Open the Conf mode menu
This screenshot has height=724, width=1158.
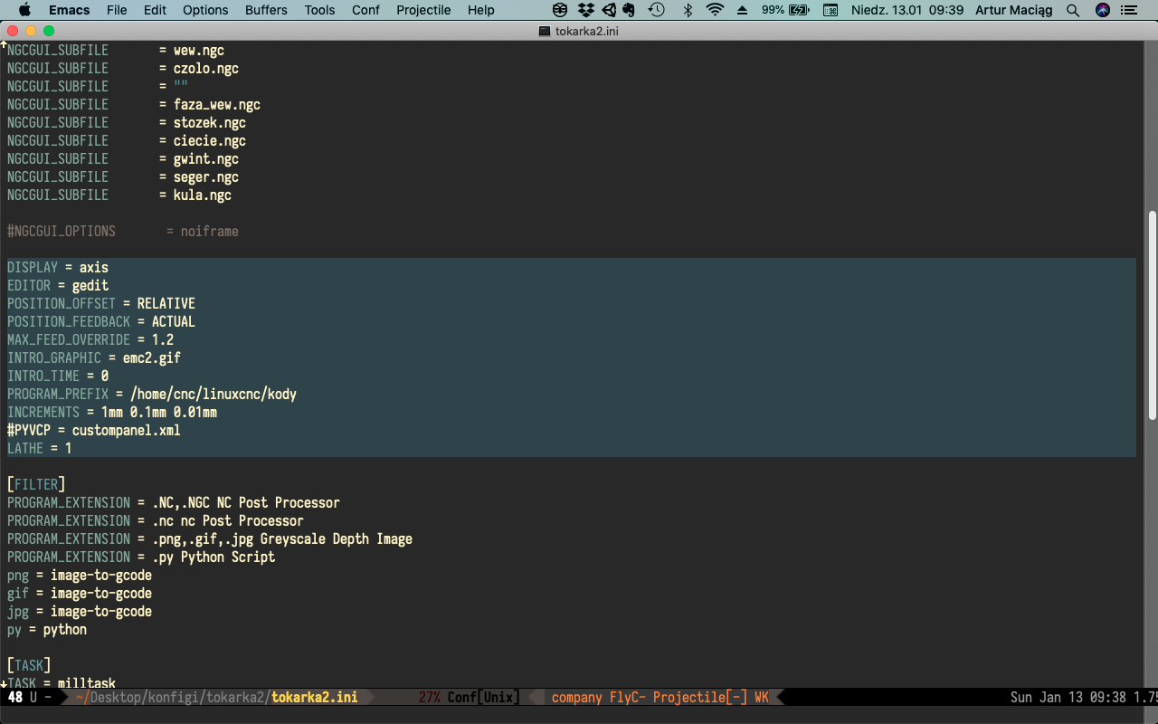[x=365, y=10]
